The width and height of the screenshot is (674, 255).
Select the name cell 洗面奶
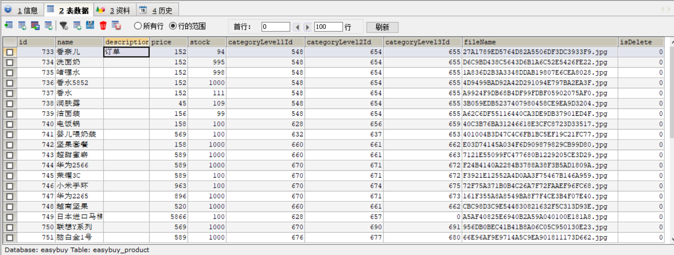[79, 62]
